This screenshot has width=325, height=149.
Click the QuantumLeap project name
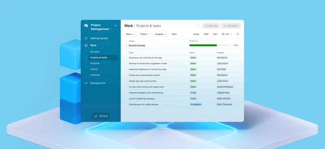pos(137,45)
